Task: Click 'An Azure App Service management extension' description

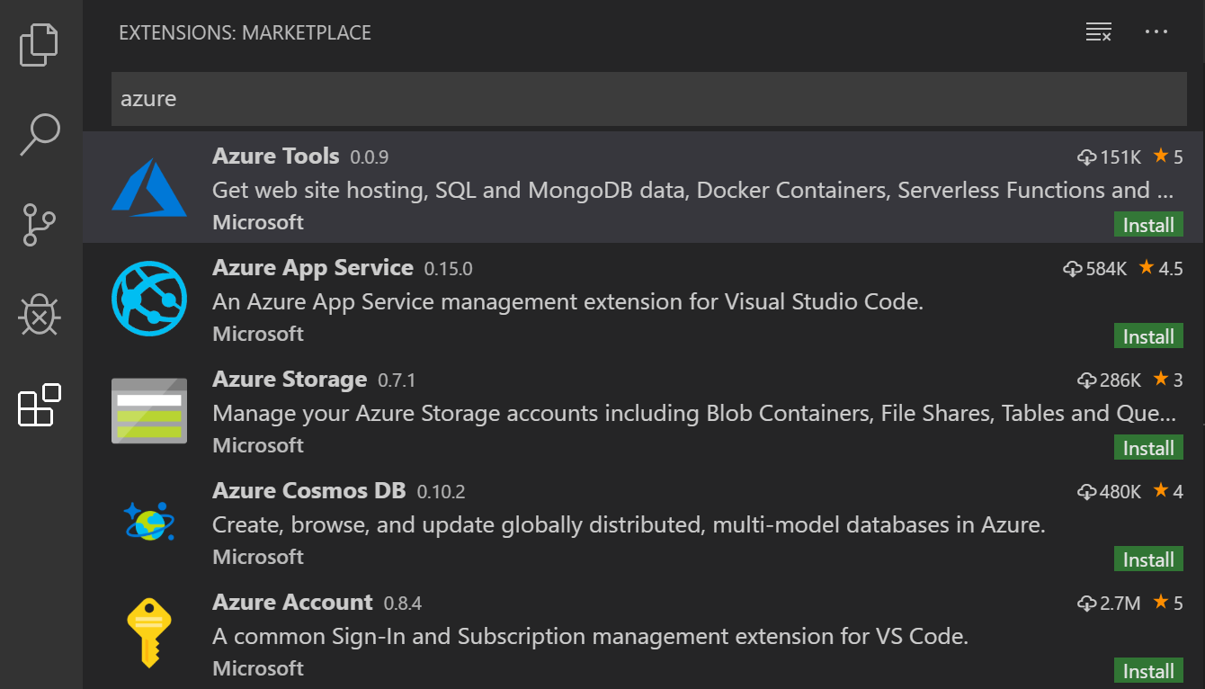Action: [x=568, y=302]
